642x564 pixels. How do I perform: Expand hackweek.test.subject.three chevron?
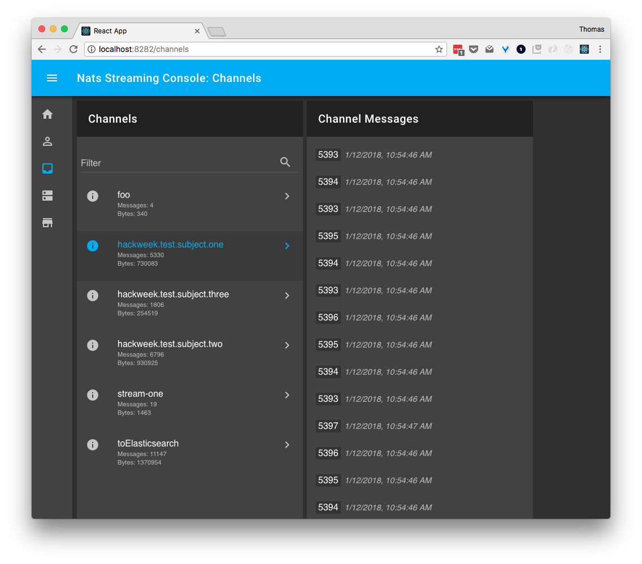287,296
